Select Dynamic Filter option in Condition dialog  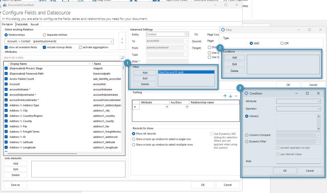tap(247, 141)
